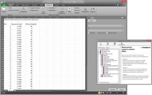Click the zoom out minus button
Viewport: 152px width, 95px height.
[110, 93]
